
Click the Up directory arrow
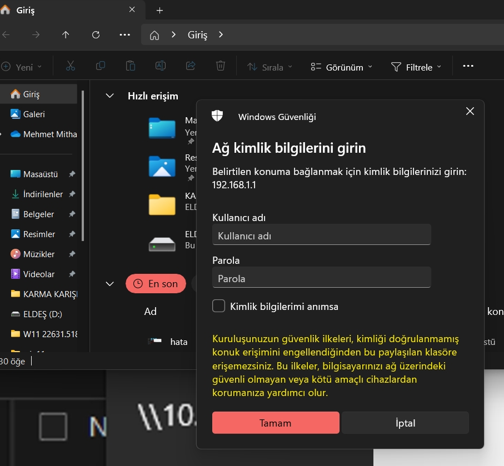pyautogui.click(x=66, y=34)
